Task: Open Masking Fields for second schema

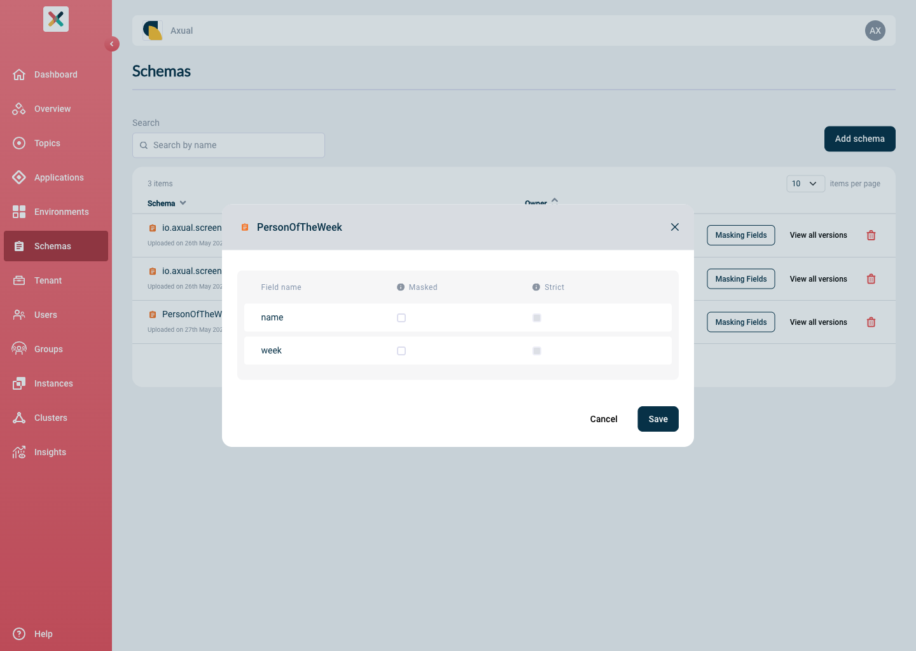Action: pos(741,279)
